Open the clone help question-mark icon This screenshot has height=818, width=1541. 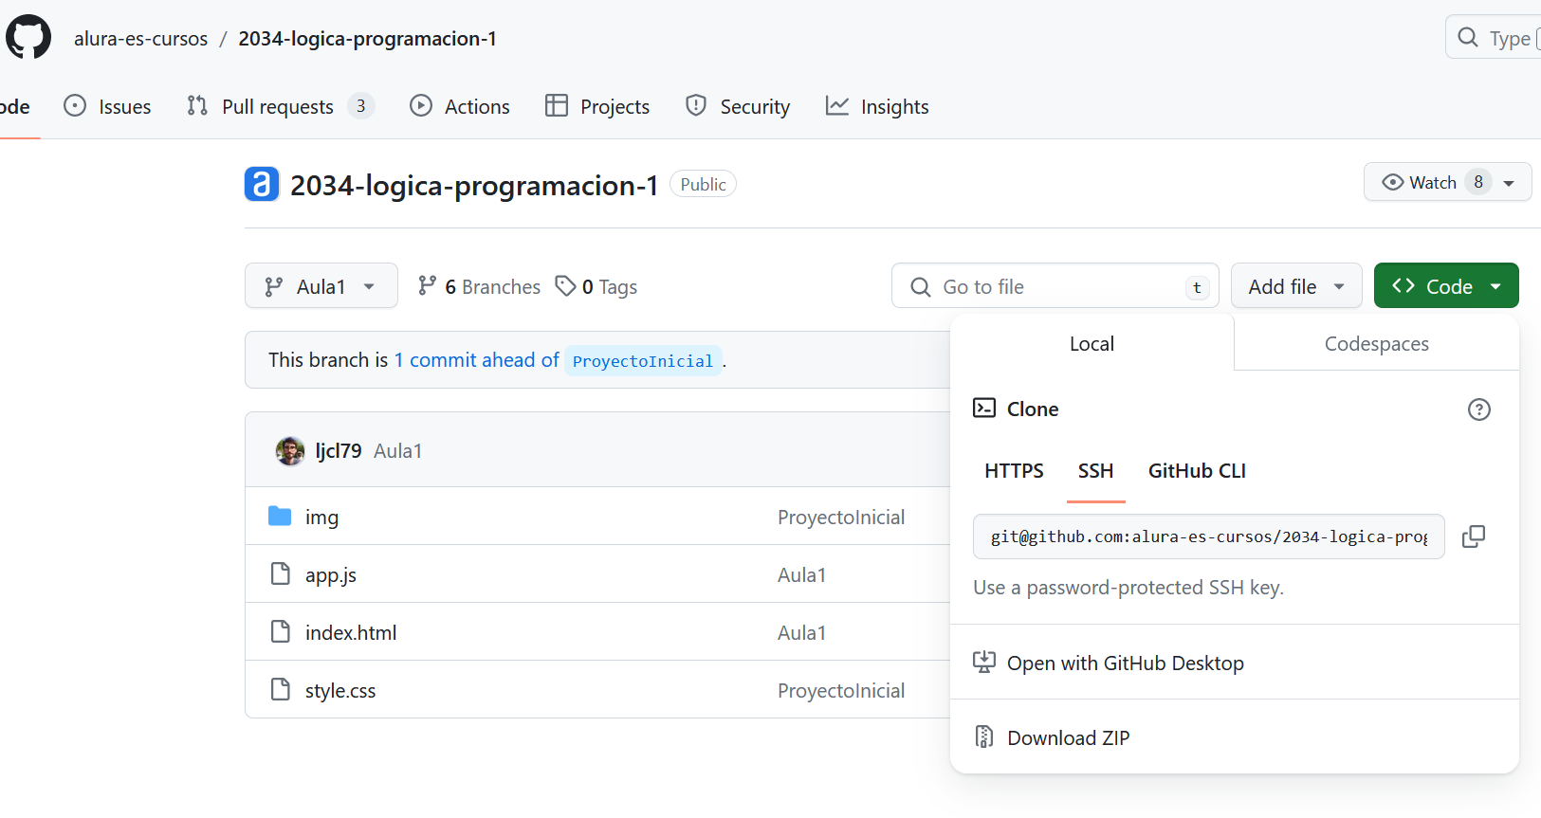point(1479,409)
